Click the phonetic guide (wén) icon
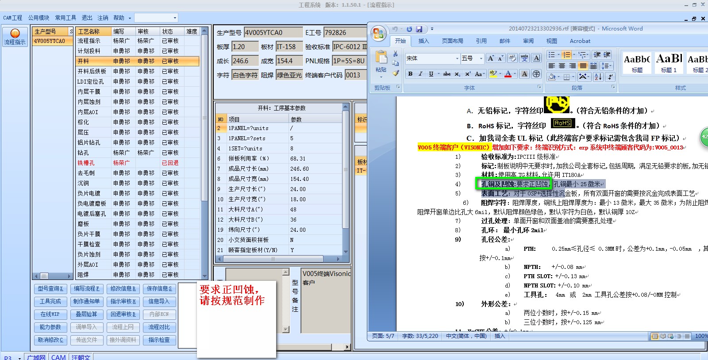This screenshot has width=708, height=360. click(524, 58)
